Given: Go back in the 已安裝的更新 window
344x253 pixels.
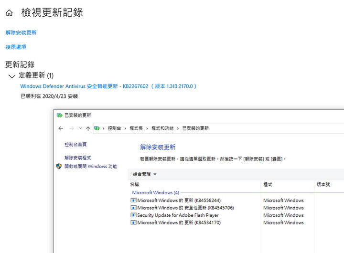Looking at the screenshot, I should [61, 128].
